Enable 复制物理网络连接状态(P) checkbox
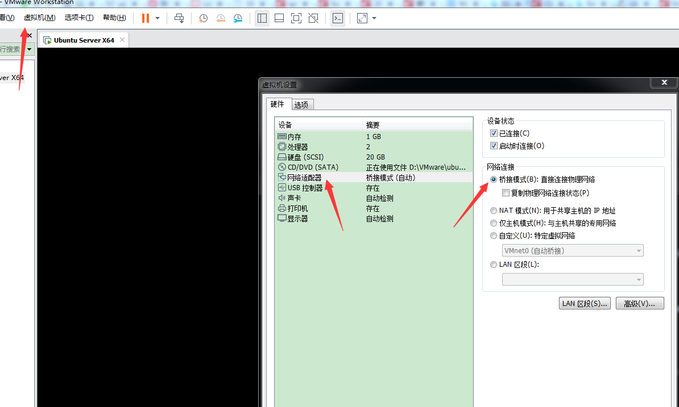This screenshot has height=407, width=679. point(506,192)
